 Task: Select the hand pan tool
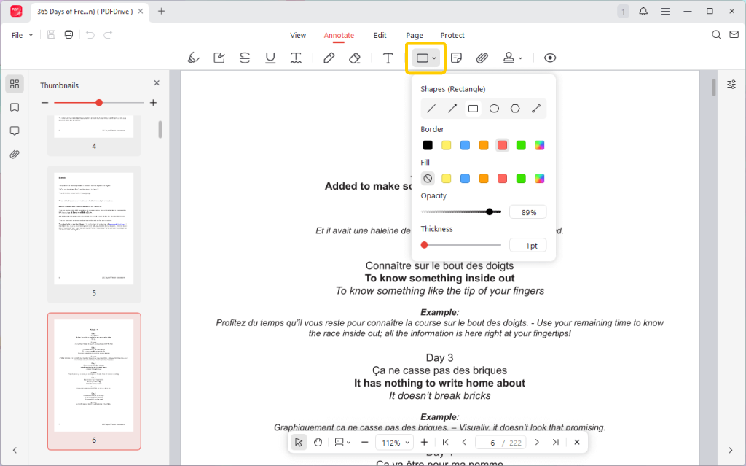point(318,442)
